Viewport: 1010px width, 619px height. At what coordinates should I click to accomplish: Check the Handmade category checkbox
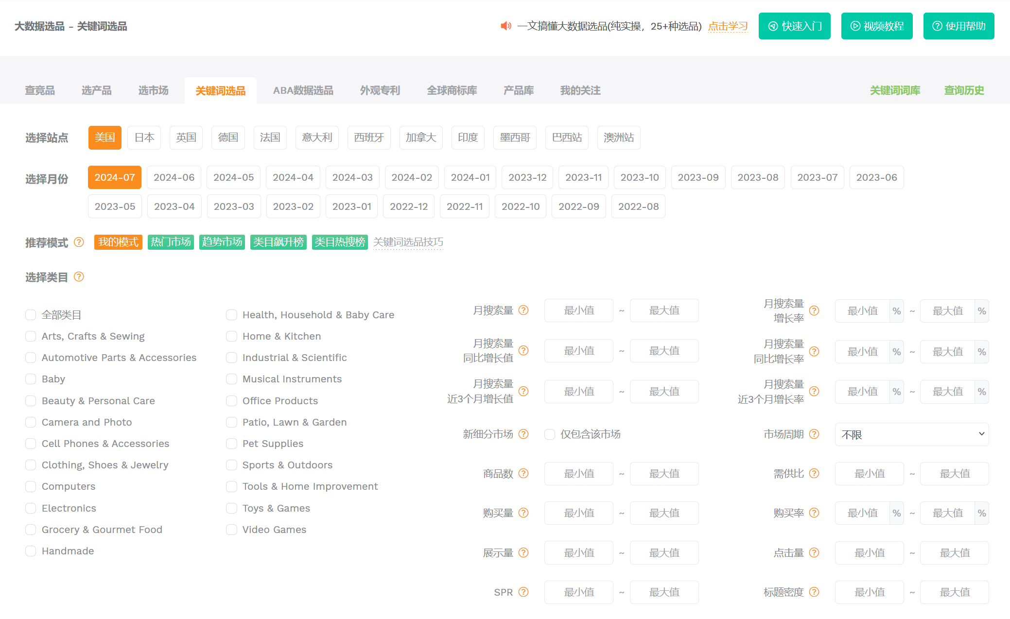pos(31,551)
